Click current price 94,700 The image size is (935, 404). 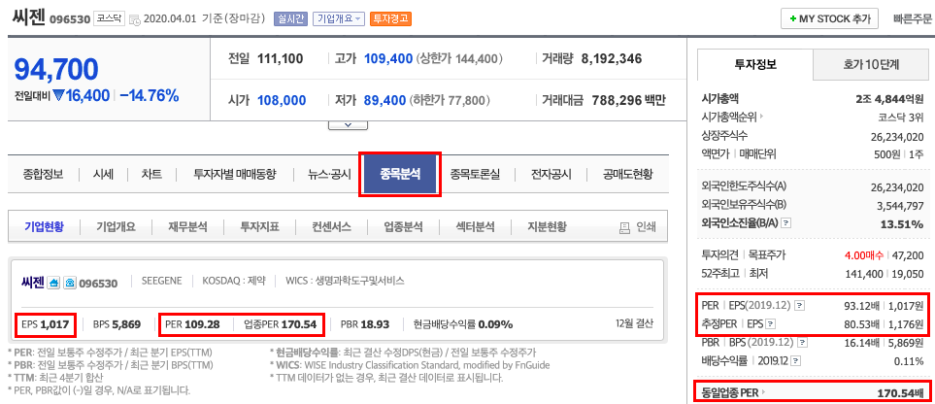(56, 70)
